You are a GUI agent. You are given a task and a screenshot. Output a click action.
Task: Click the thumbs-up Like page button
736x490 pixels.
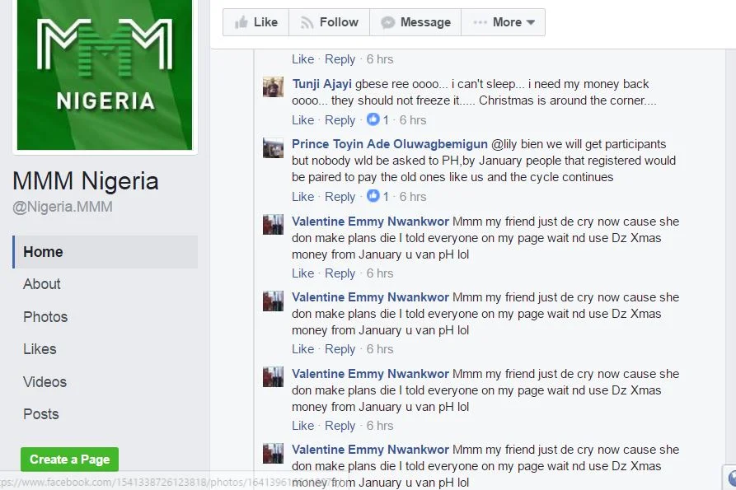pos(255,22)
